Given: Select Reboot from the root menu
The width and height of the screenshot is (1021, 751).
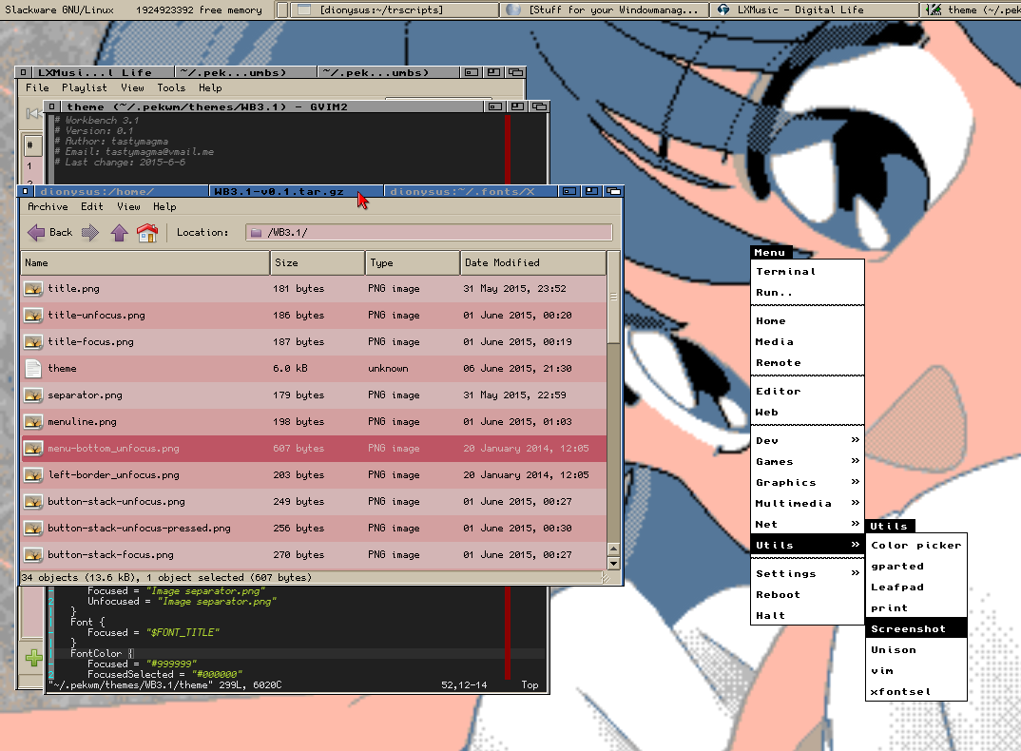Looking at the screenshot, I should tap(807, 595).
